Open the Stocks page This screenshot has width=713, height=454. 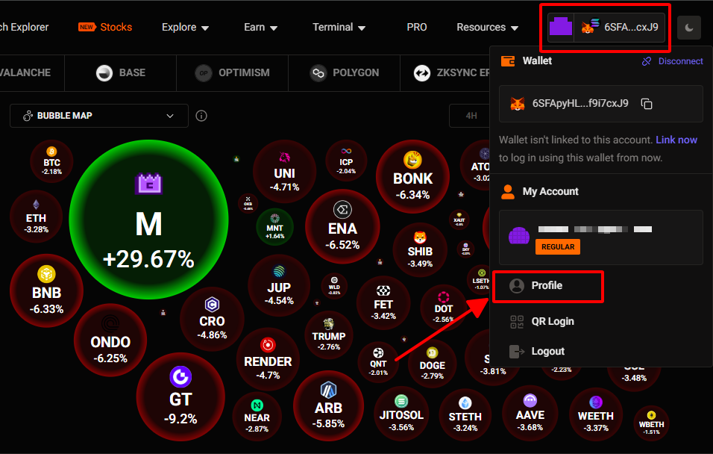(105, 28)
